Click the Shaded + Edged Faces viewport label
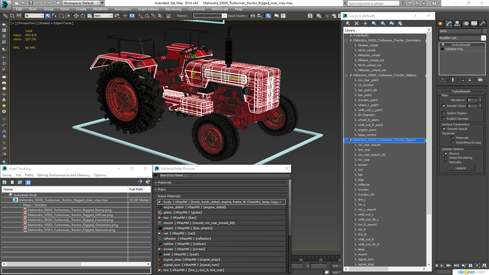The width and height of the screenshot is (489, 275). tap(56, 23)
